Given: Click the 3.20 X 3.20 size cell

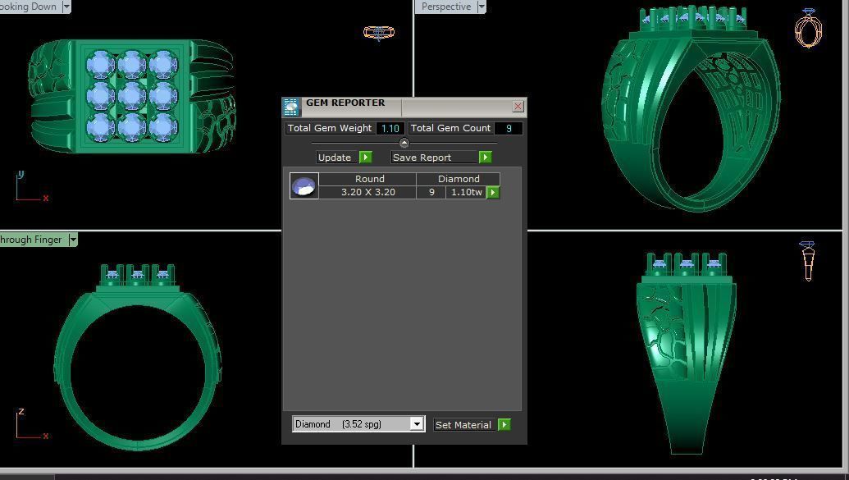Looking at the screenshot, I should coord(367,192).
